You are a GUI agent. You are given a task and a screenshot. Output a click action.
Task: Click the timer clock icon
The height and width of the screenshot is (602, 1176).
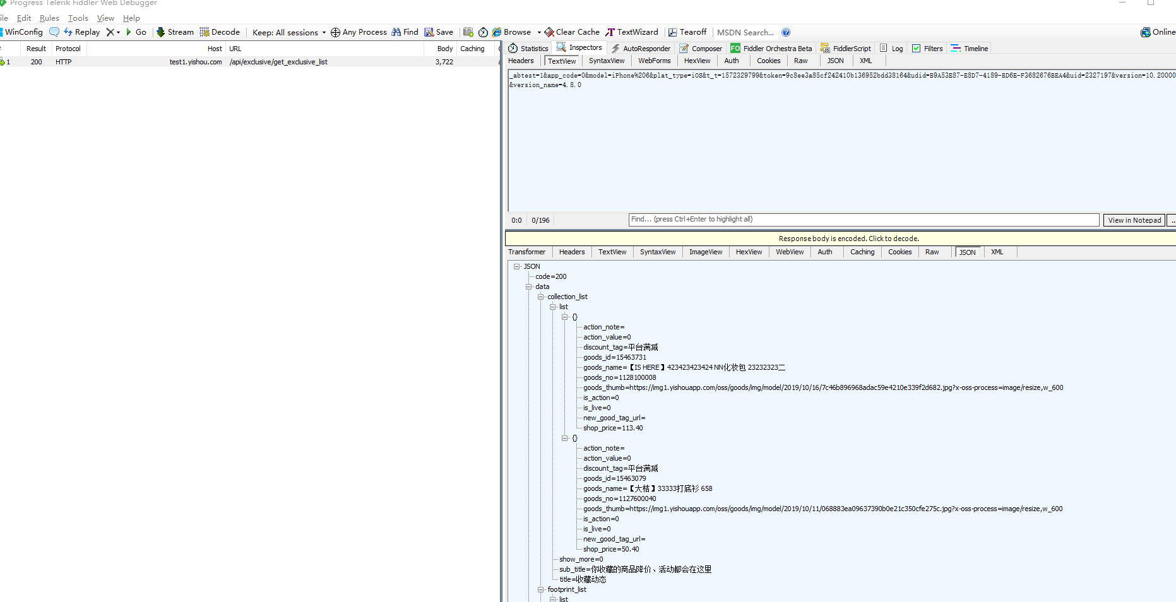pyautogui.click(x=483, y=32)
